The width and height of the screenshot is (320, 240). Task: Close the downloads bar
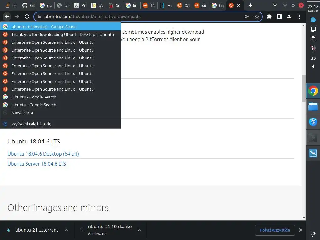301,230
